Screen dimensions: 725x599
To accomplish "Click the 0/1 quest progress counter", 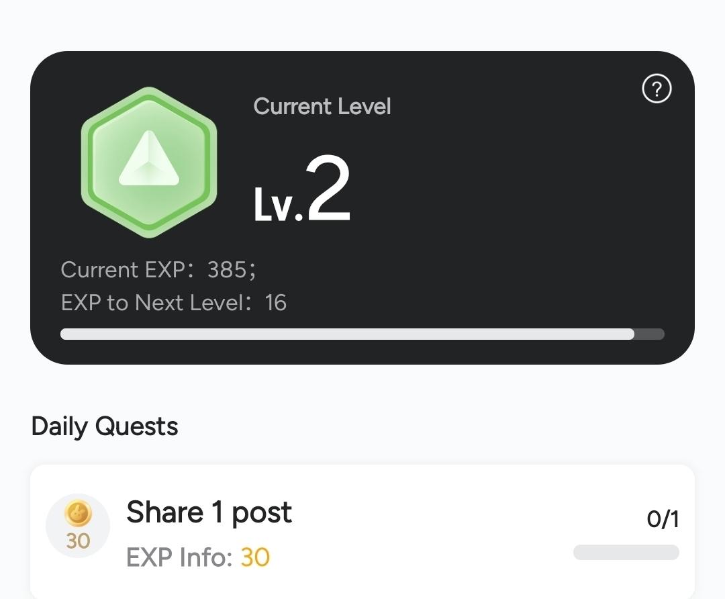I will (x=663, y=519).
